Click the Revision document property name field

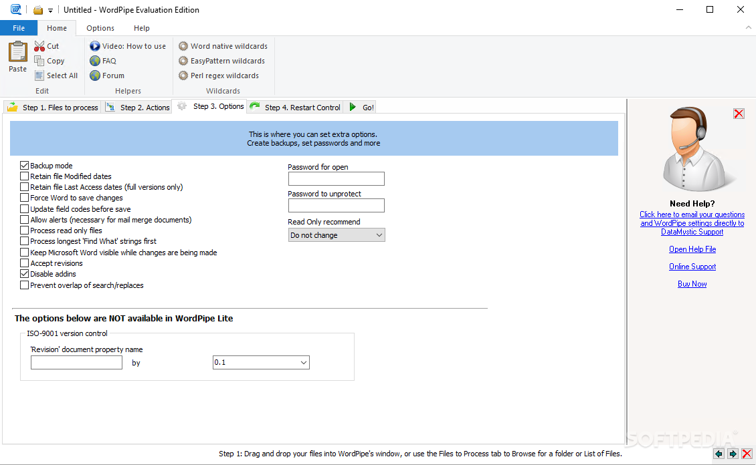(77, 363)
